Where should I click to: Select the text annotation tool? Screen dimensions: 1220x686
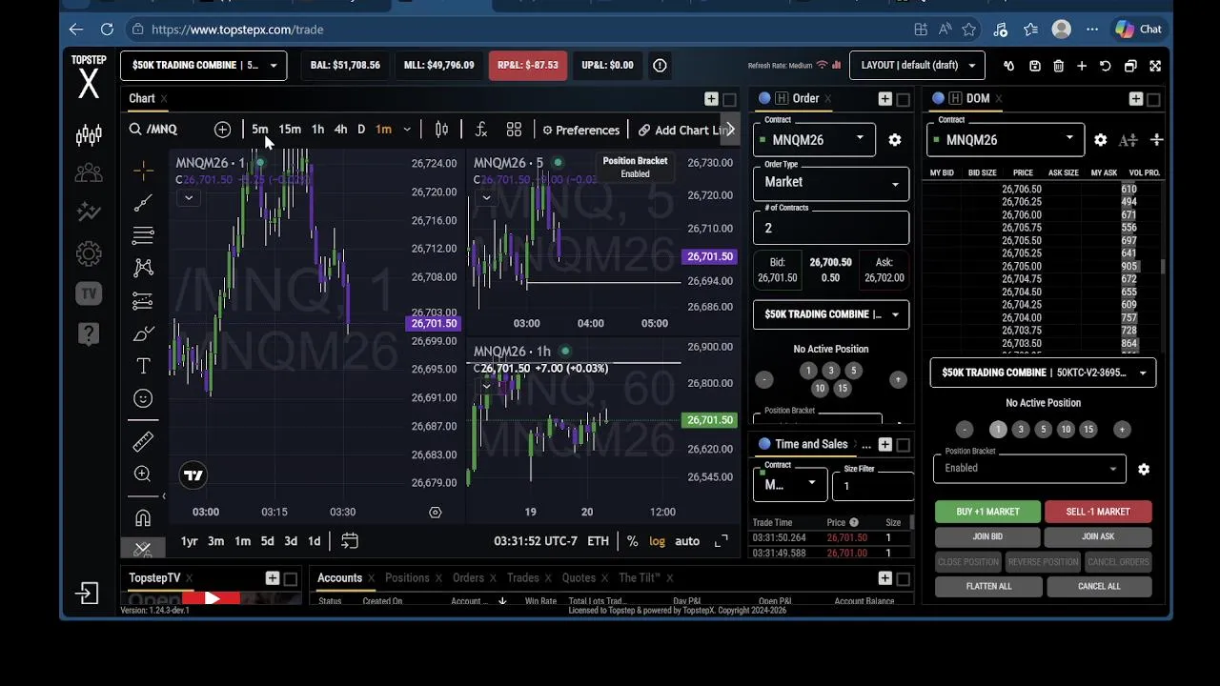click(x=143, y=366)
